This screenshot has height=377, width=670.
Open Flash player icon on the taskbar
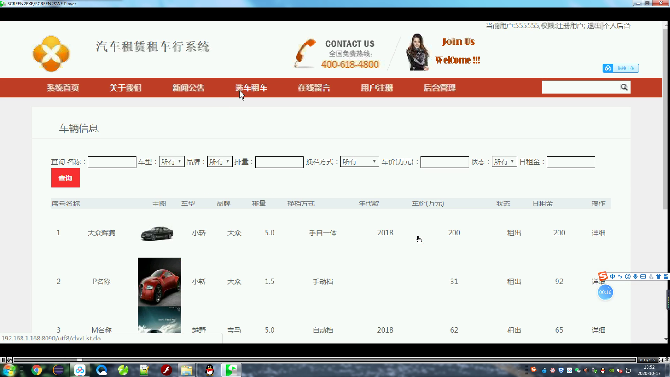tap(166, 370)
